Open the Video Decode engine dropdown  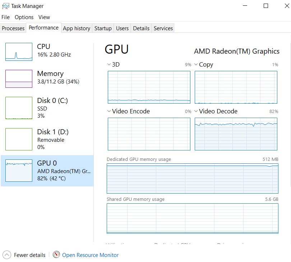click(x=196, y=111)
